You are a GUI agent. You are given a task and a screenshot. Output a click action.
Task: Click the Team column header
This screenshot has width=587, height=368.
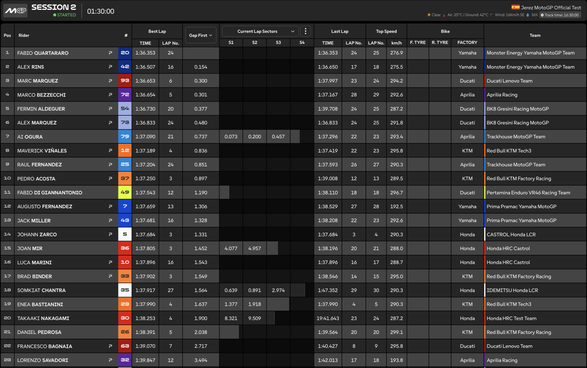coord(535,35)
